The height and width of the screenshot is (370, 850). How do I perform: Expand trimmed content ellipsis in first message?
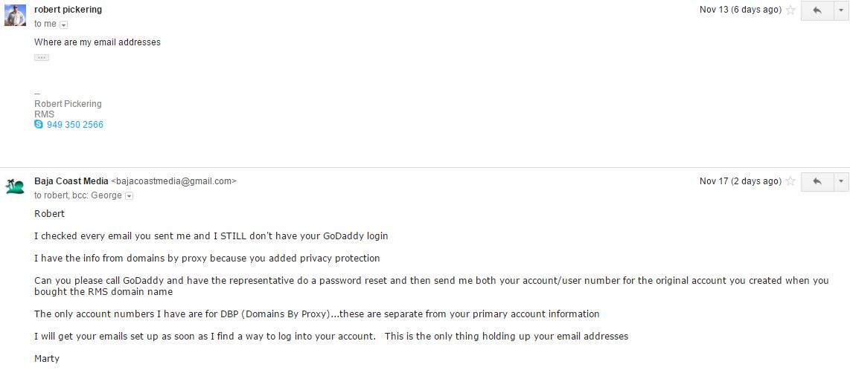pos(42,57)
